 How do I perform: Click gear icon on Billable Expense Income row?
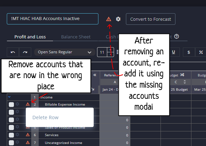coord(18,104)
